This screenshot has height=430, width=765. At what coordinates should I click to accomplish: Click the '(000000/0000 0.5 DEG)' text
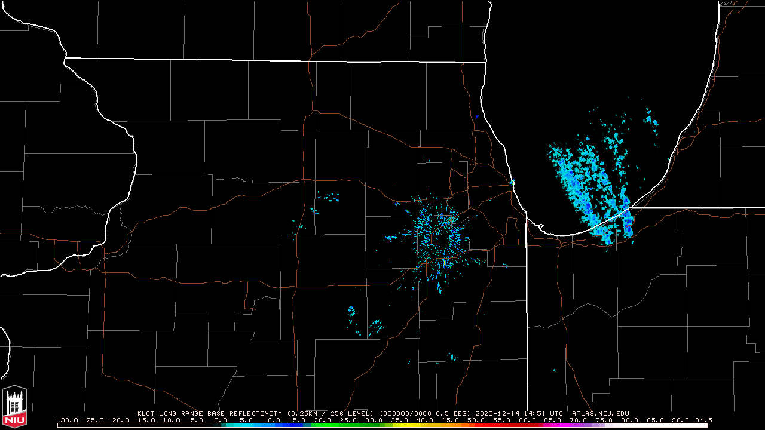tap(425, 413)
